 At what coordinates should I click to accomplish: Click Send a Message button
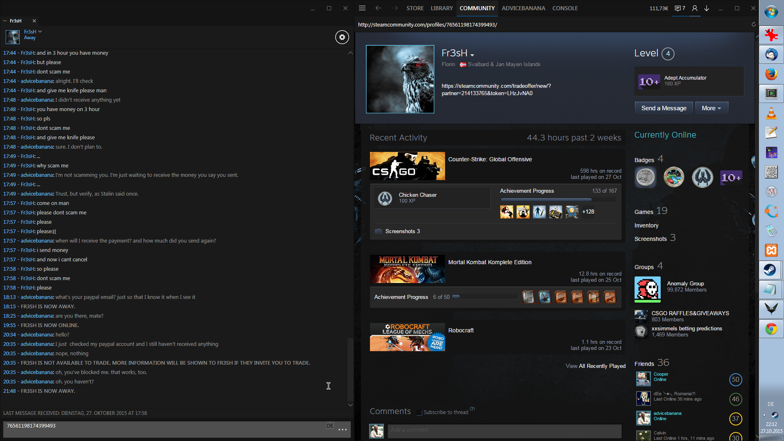click(664, 108)
